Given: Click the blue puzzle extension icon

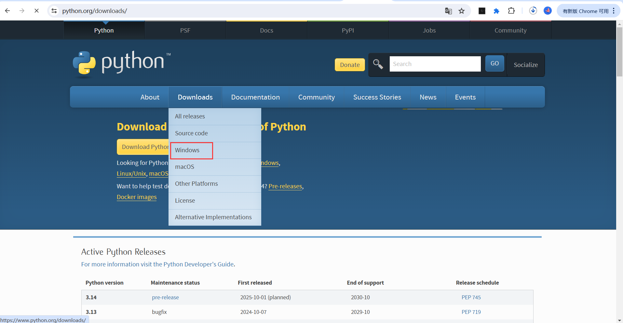Looking at the screenshot, I should pyautogui.click(x=496, y=11).
